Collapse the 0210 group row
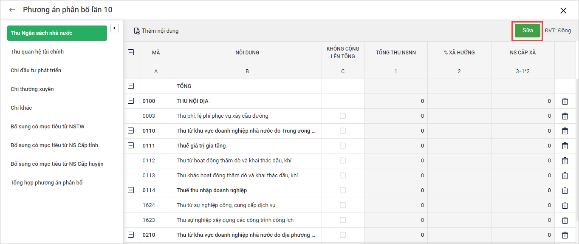 coord(131,235)
